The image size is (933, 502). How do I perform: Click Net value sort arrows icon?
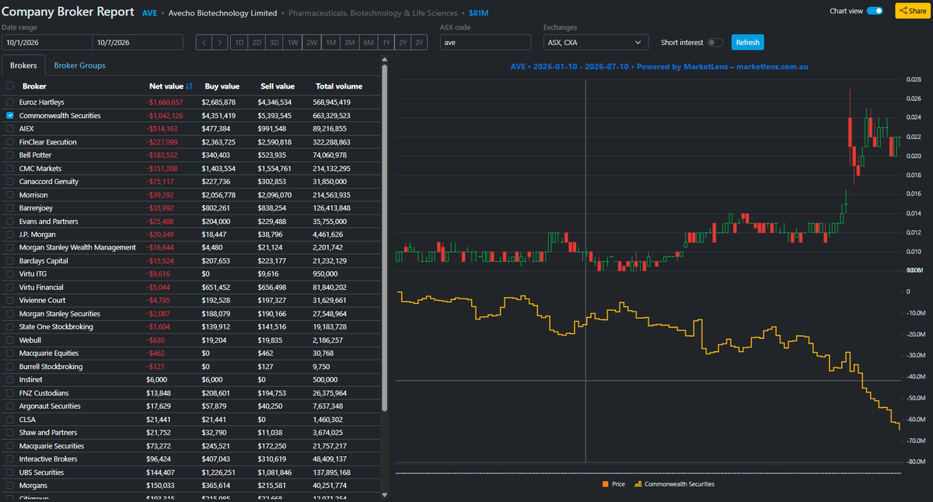(x=189, y=86)
